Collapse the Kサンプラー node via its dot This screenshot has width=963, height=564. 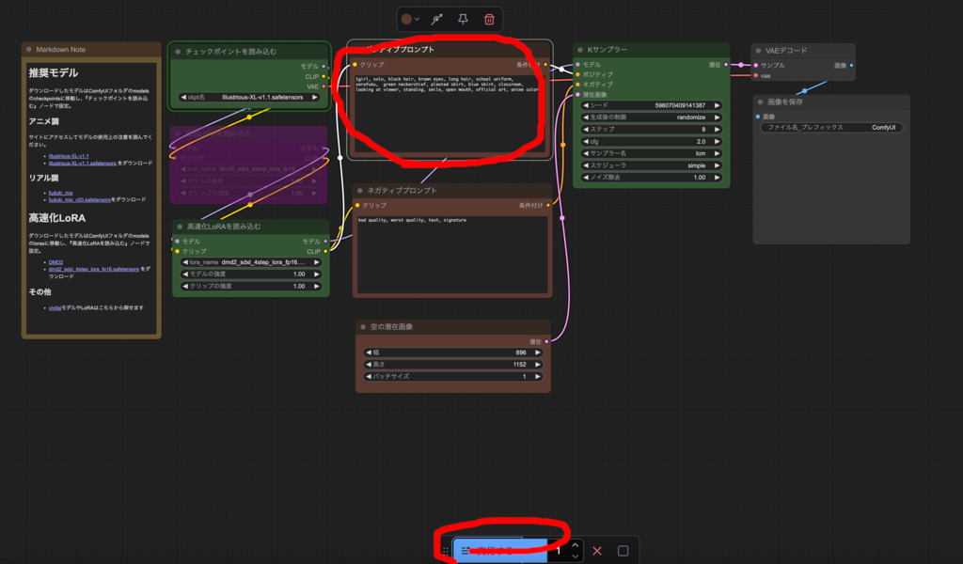580,50
